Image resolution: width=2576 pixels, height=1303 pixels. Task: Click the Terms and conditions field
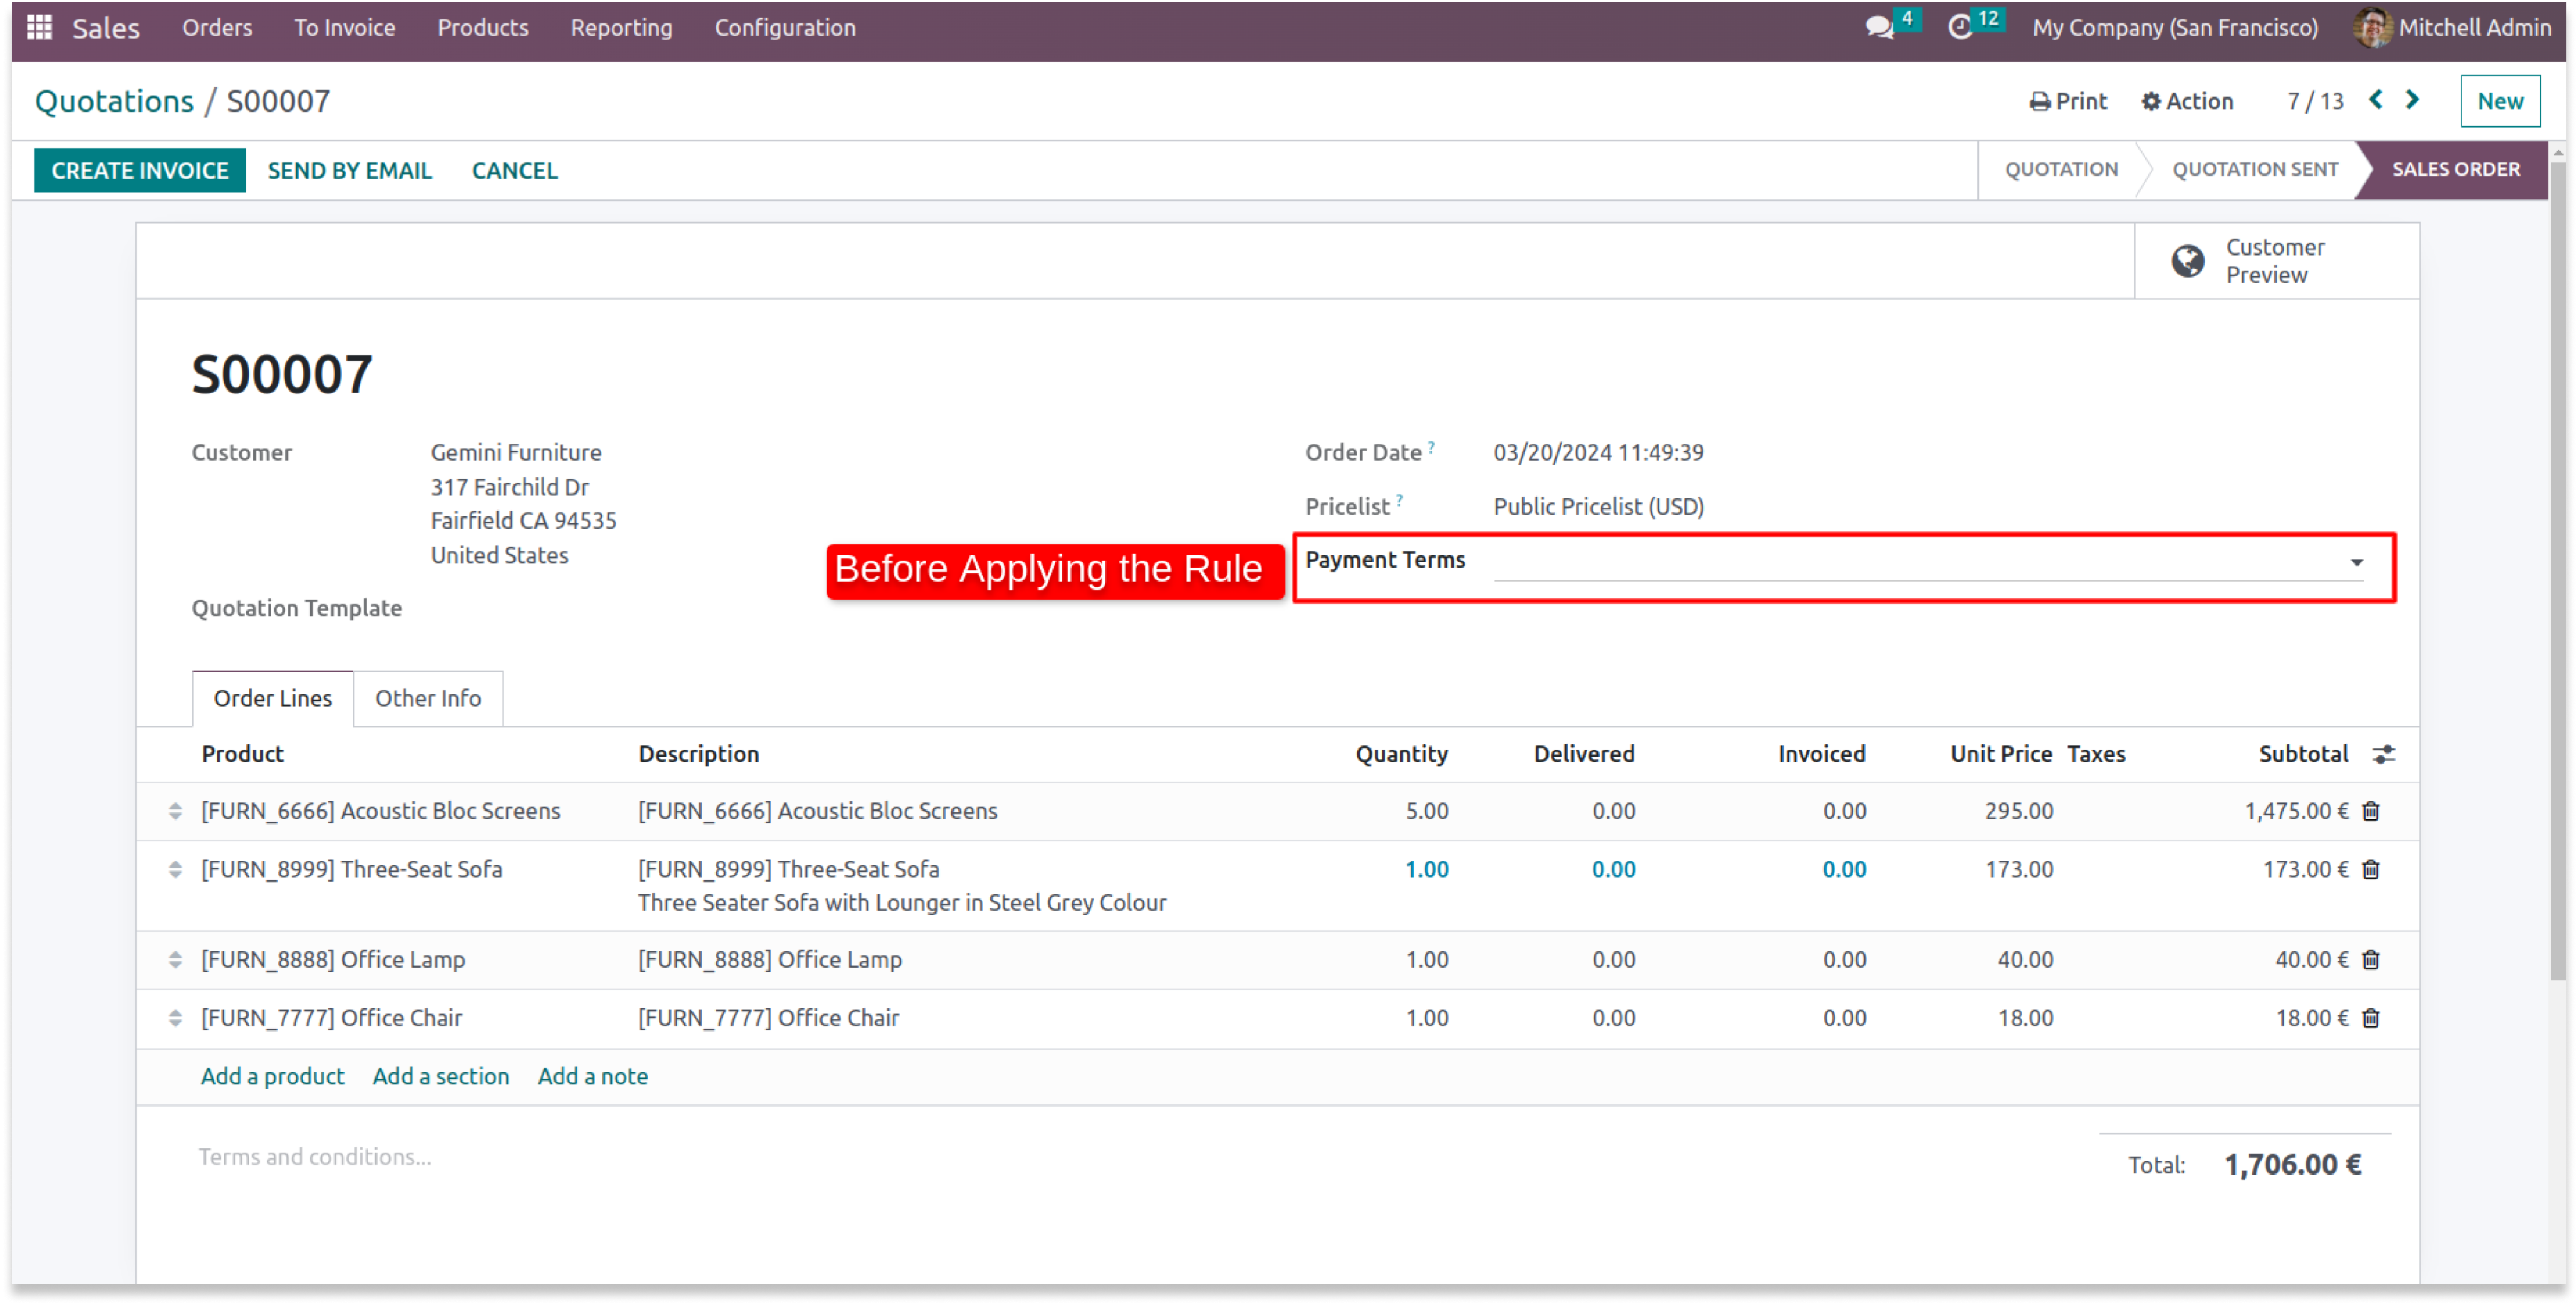click(x=315, y=1157)
